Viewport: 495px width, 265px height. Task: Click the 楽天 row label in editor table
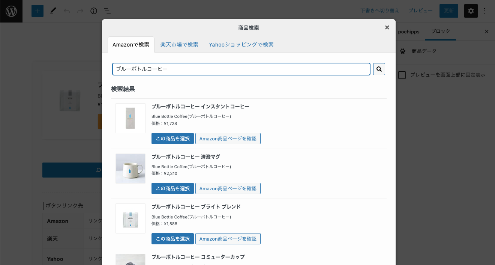click(x=52, y=239)
